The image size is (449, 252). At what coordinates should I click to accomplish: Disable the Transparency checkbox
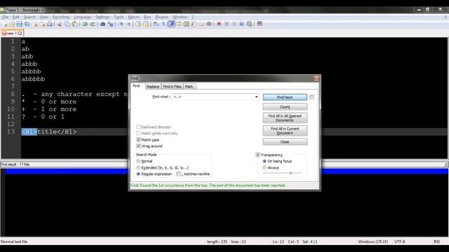point(257,155)
